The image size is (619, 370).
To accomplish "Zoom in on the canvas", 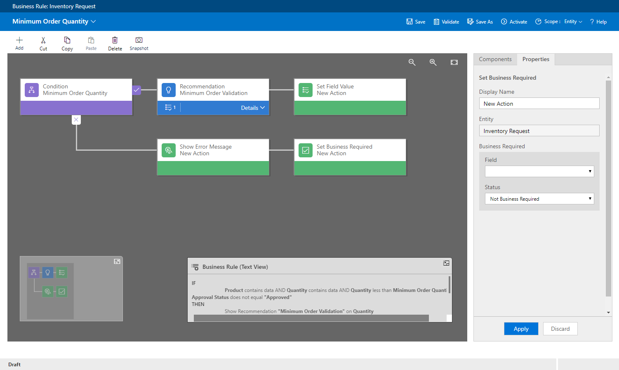I will 433,62.
